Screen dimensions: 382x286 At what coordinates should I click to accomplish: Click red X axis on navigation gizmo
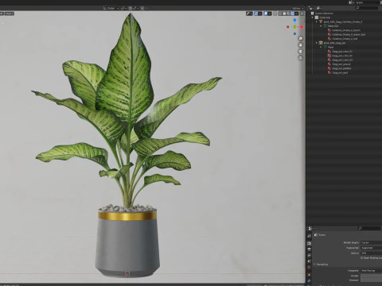[302, 27]
